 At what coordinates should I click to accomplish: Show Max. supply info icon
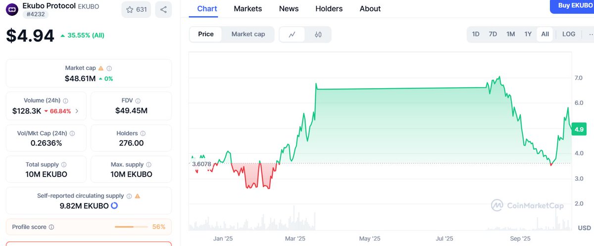pos(149,164)
